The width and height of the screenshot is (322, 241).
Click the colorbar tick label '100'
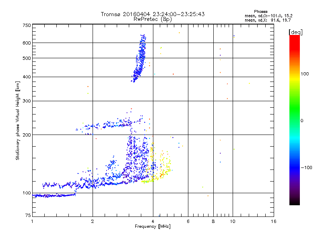tap(305, 74)
